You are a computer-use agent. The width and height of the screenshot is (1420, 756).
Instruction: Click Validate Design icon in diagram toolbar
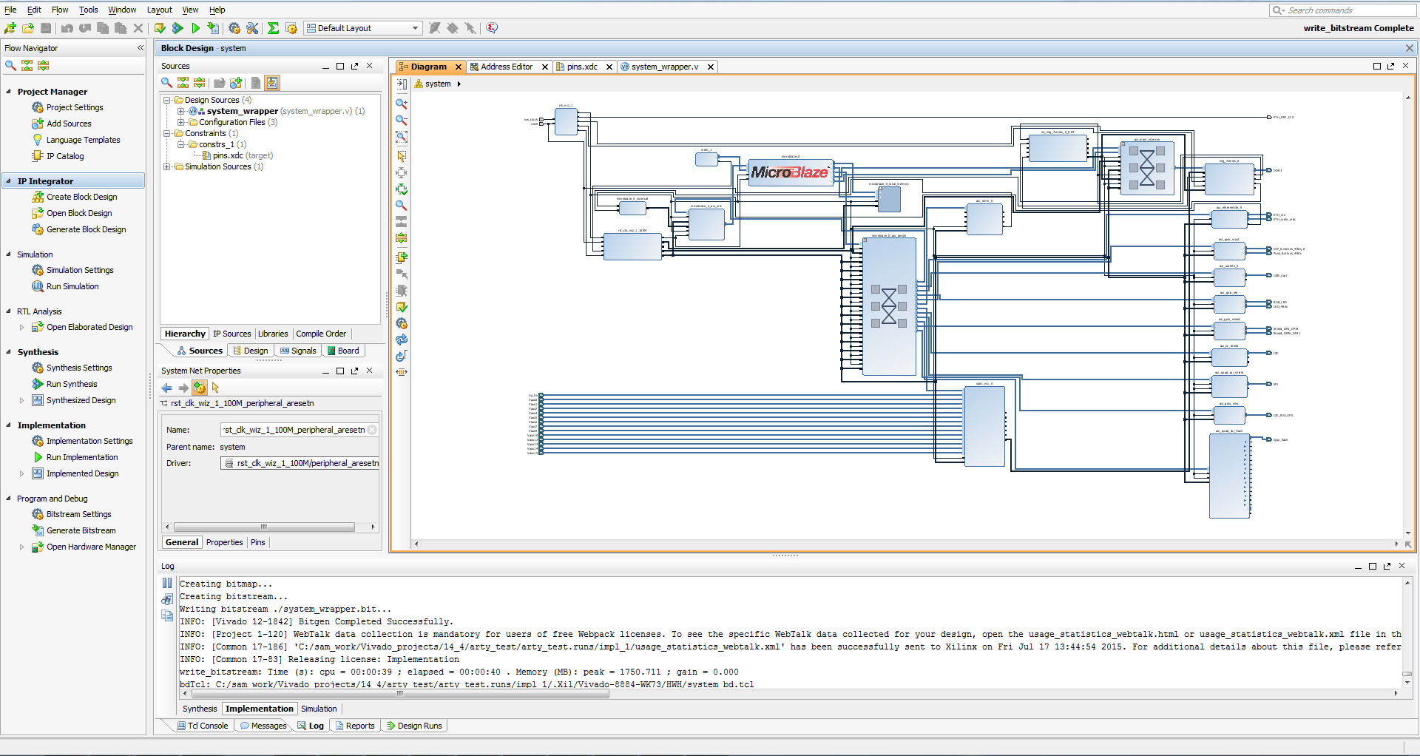pyautogui.click(x=402, y=307)
